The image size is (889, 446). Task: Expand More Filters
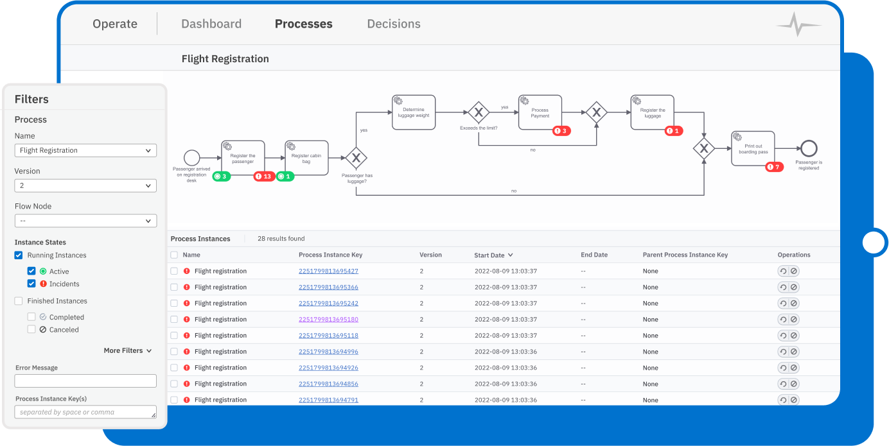coord(128,351)
